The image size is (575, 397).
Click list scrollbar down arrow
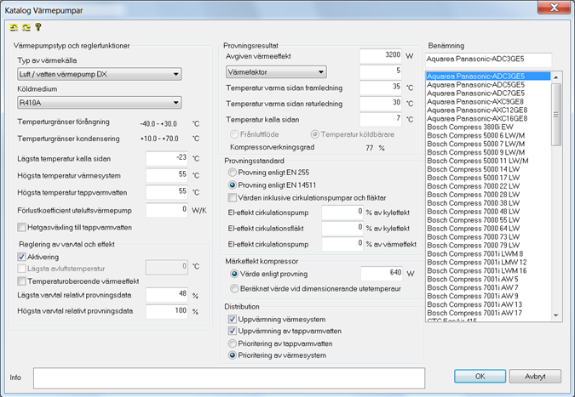tap(556, 315)
